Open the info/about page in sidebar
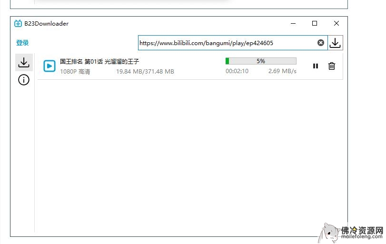The image size is (386, 244). pos(24,80)
